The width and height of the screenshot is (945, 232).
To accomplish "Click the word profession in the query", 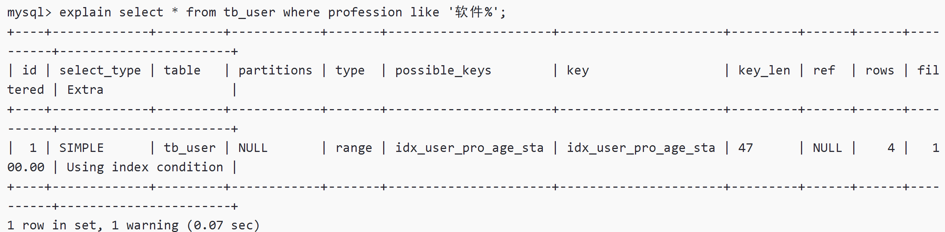I will coord(365,13).
